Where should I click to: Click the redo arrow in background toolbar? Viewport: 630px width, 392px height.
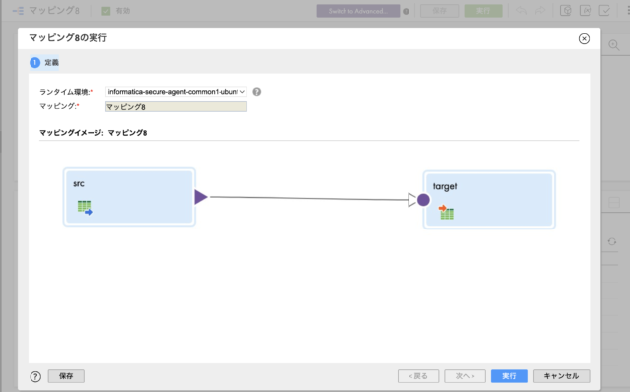click(540, 11)
